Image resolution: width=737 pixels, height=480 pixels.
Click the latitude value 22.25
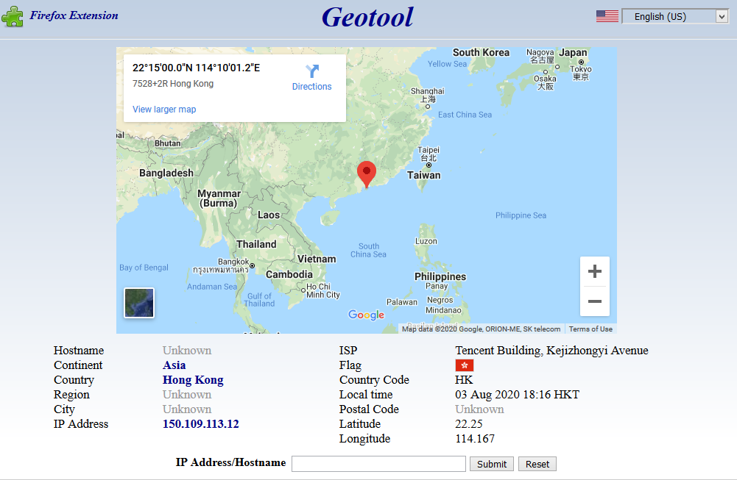468,423
